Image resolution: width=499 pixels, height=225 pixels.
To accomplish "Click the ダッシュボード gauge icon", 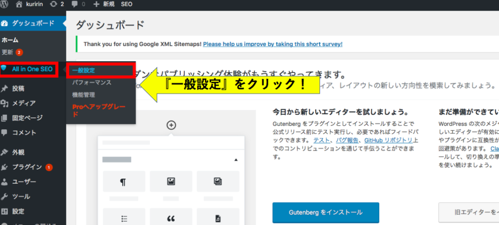I will [4, 23].
